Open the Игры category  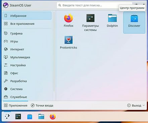(x=27, y=41)
